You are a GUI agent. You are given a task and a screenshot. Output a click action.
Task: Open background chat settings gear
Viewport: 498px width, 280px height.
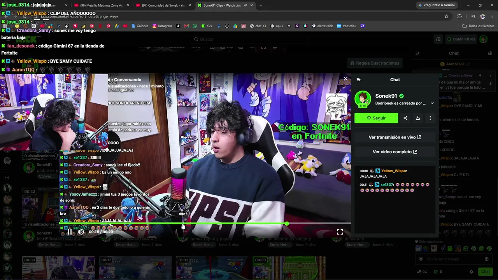(x=472, y=272)
